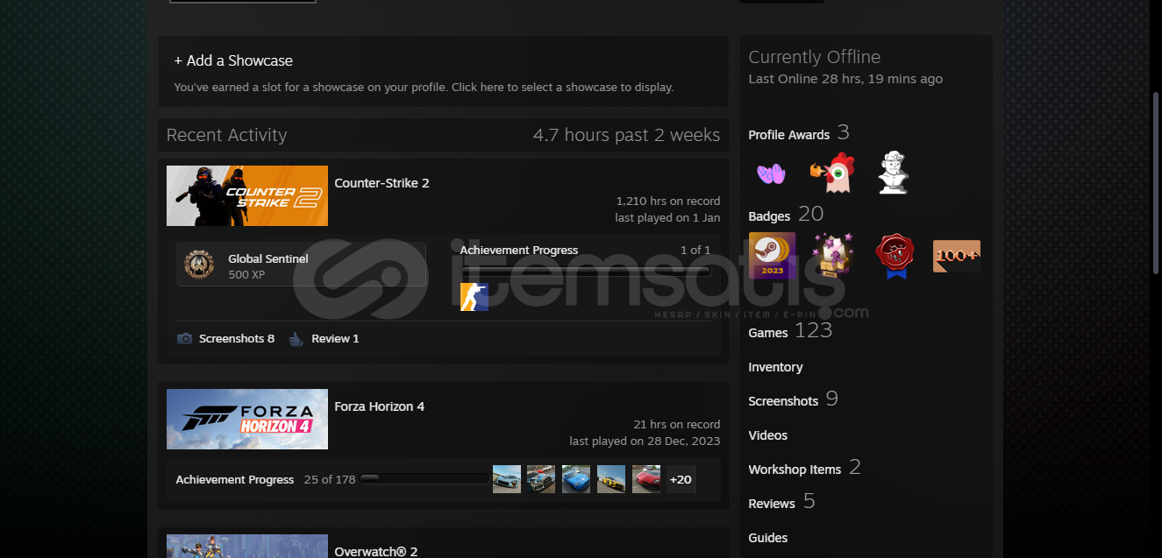Open the black rally car Forza achievement
Screen dimensions: 1162x558
tap(541, 479)
